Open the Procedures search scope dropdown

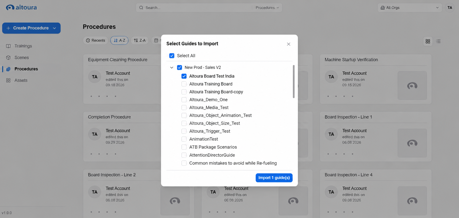267,8
